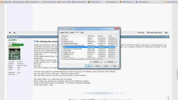The image size is (178, 100).
Task: Click the document icon before 'Re: cleaning'
Action: click(x=35, y=41)
